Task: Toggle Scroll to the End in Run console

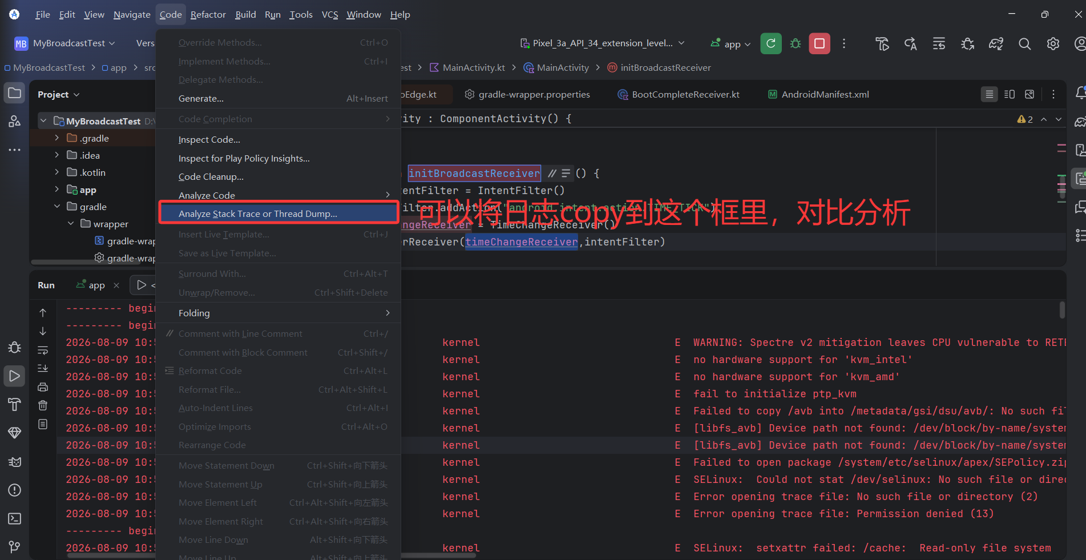Action: (x=43, y=368)
